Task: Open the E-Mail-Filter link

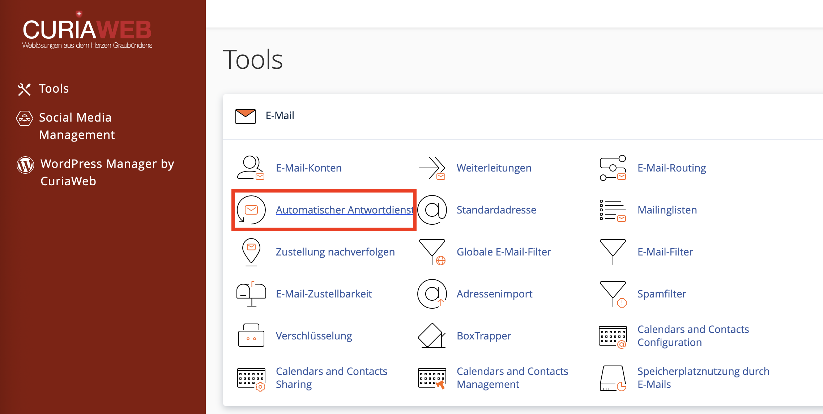Action: (665, 252)
